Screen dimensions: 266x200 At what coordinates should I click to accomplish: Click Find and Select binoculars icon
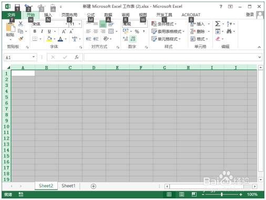(229, 31)
